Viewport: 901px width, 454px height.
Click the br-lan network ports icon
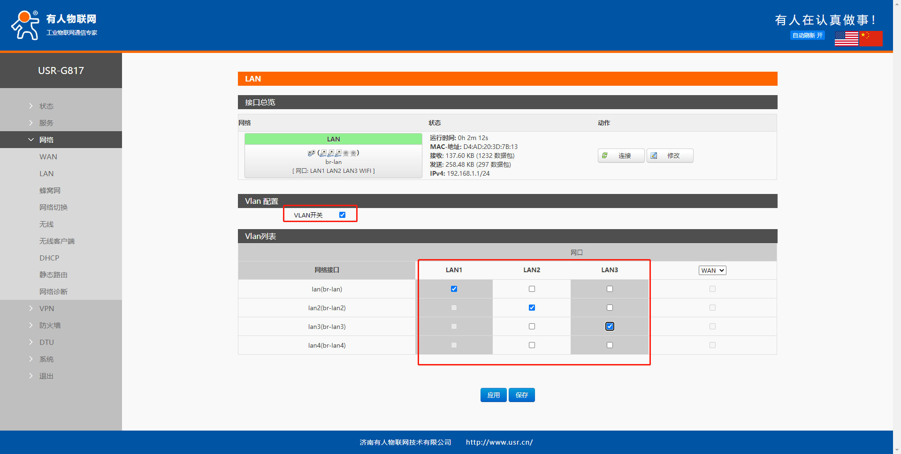(333, 153)
